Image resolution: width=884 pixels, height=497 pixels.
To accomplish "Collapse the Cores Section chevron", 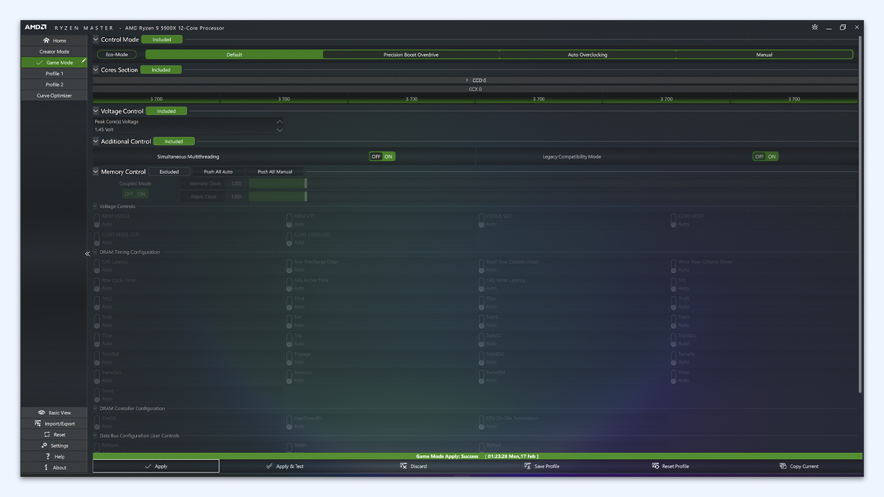I will 96,70.
